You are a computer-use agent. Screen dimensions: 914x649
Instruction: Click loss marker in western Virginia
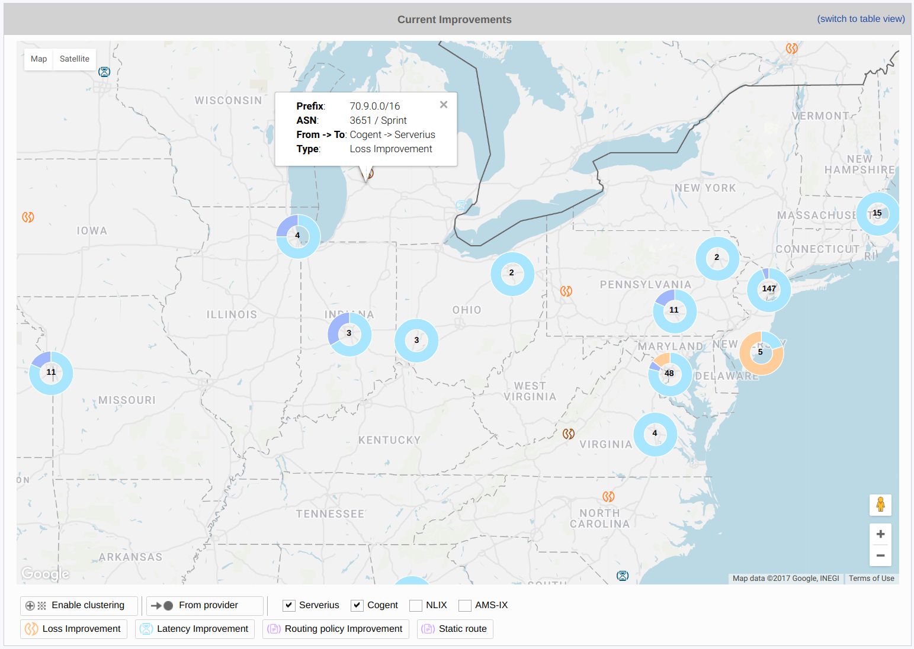pyautogui.click(x=569, y=434)
